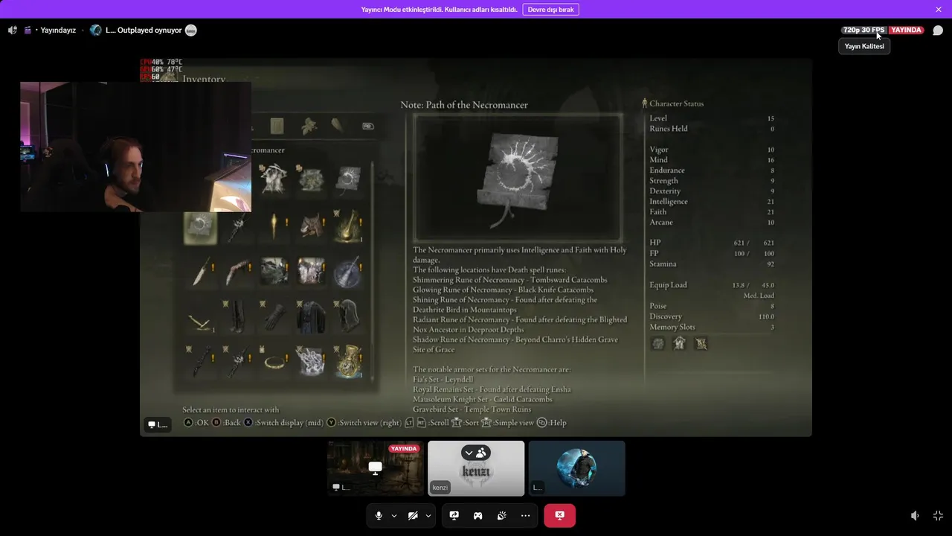
Task: Stop streaming with the red button
Action: (x=559, y=516)
